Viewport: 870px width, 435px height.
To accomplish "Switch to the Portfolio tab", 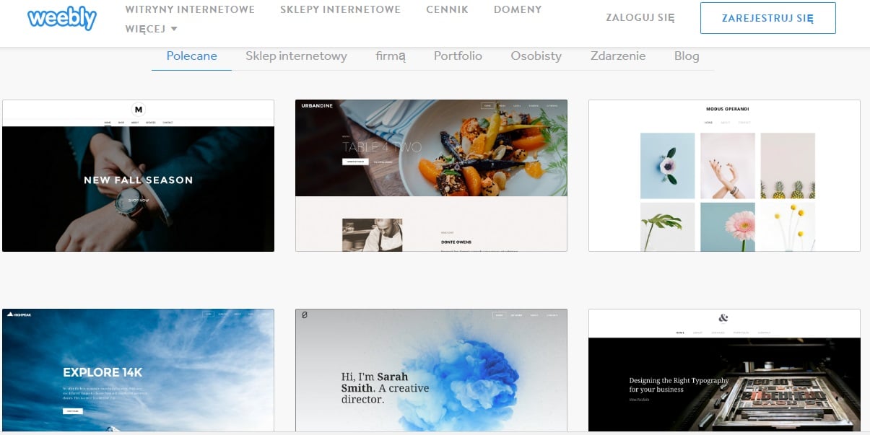I will [x=458, y=56].
